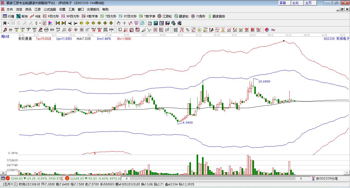Click the 深 Shenzhen index badge

[x=67, y=178]
